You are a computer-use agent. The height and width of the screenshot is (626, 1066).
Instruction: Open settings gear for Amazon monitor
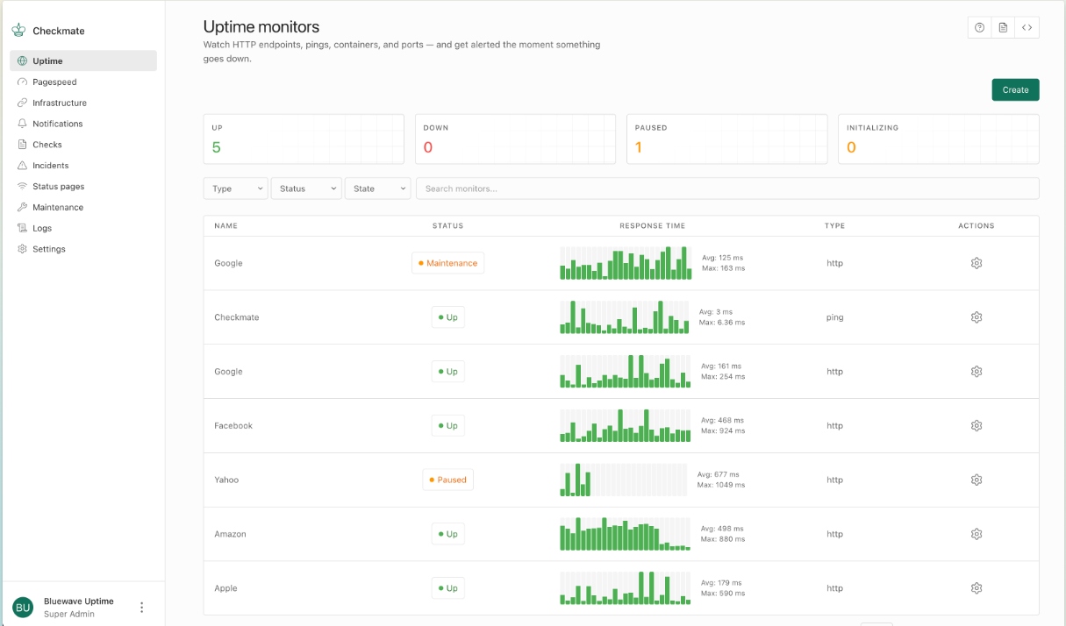click(976, 534)
